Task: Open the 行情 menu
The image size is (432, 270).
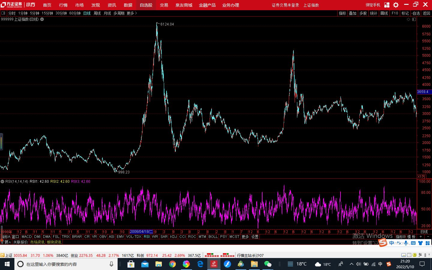Action: (63, 5)
